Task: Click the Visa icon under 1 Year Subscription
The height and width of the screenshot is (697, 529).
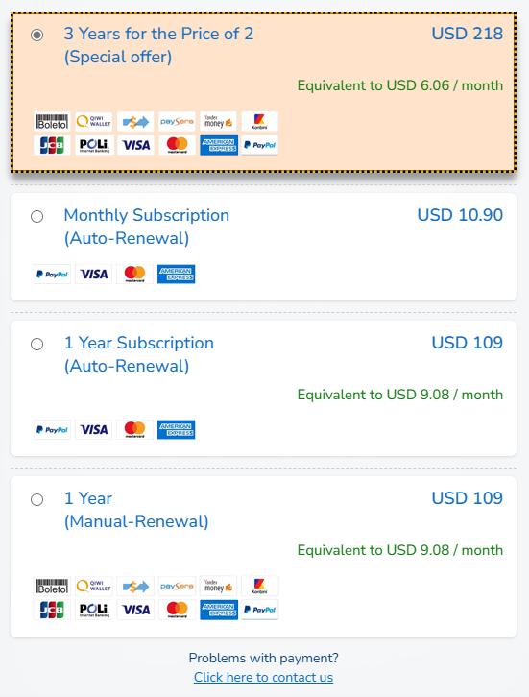Action: click(x=94, y=430)
